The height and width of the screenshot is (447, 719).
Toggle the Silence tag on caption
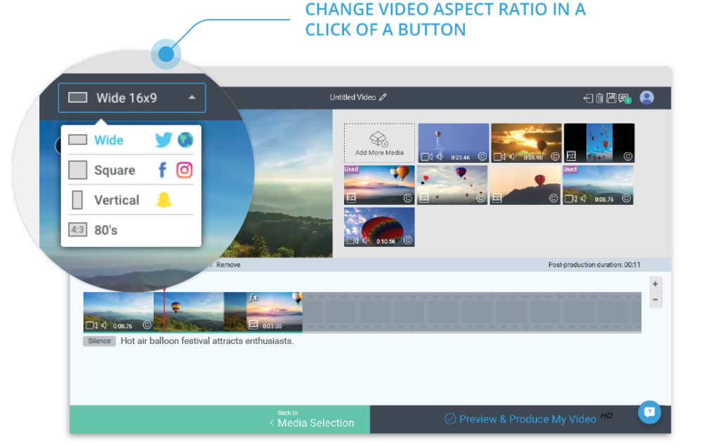coord(99,341)
